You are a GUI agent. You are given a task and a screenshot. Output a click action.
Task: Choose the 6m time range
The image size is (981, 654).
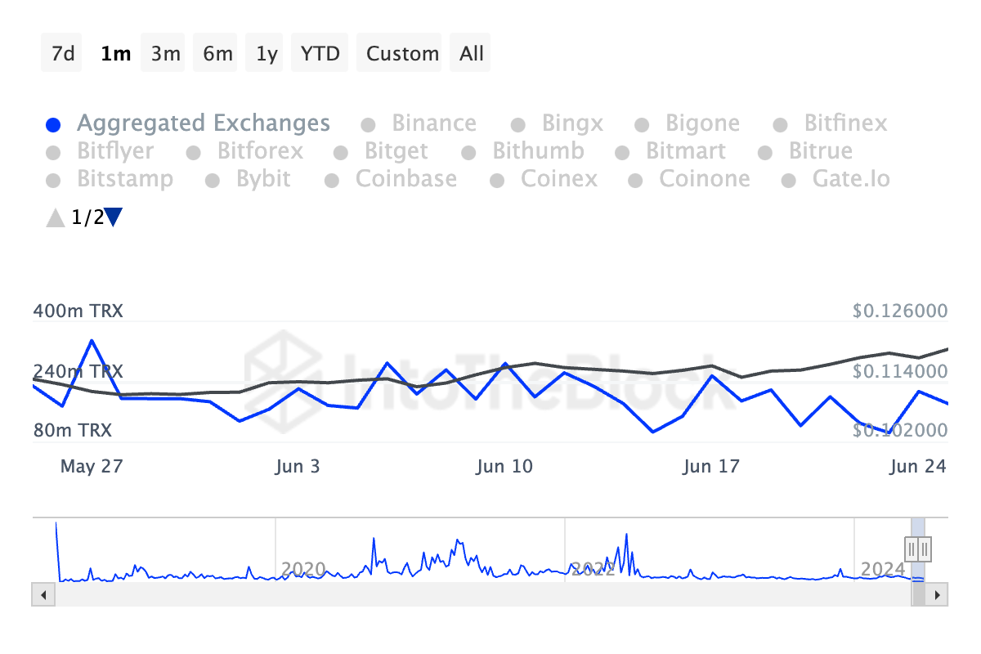[x=217, y=54]
